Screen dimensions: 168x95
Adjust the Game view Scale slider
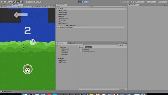click(25, 7)
